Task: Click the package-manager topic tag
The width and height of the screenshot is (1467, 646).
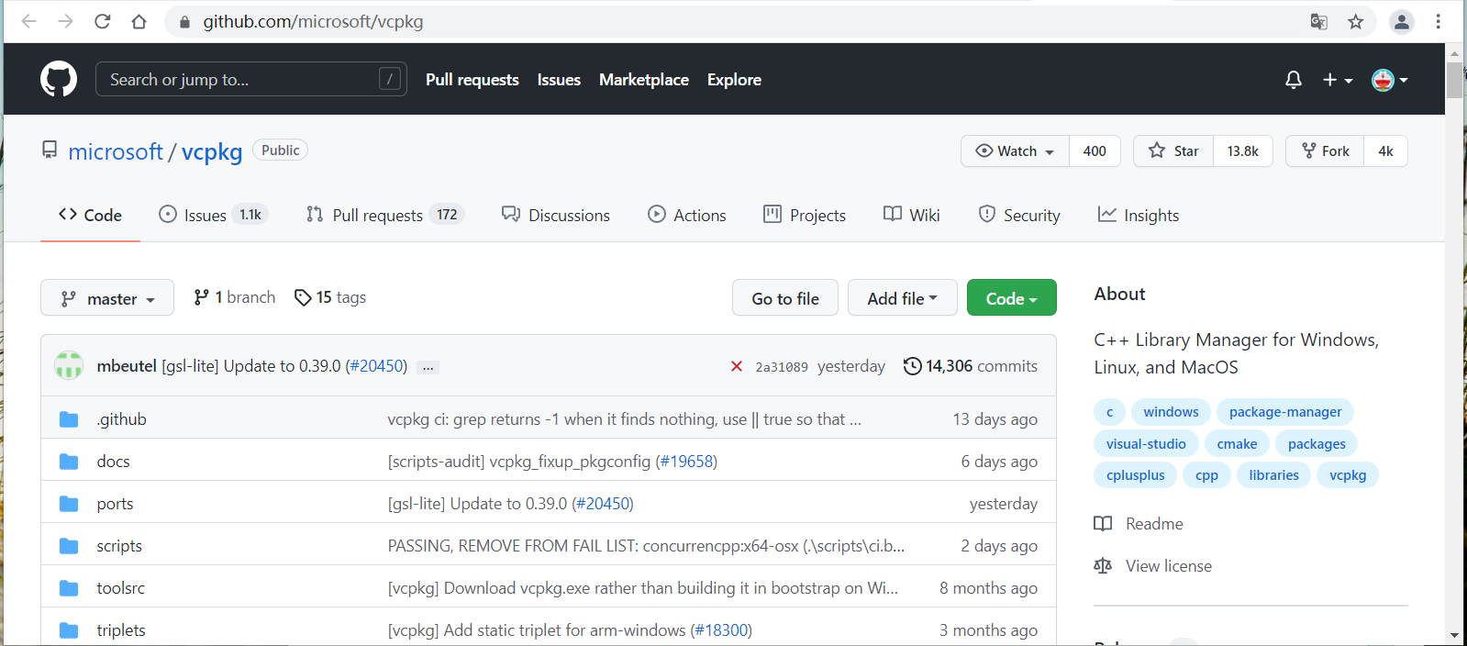Action: (1285, 412)
